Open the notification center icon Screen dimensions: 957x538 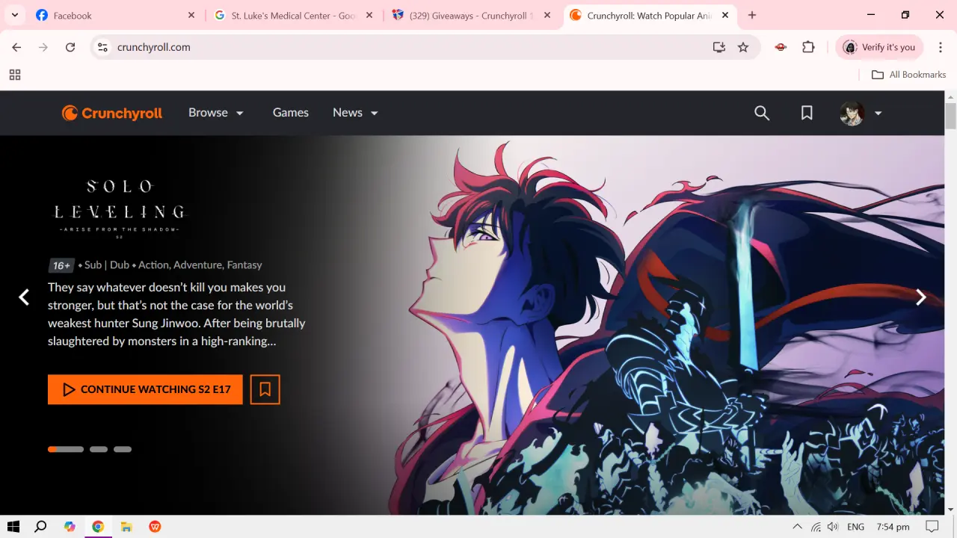tap(932, 527)
